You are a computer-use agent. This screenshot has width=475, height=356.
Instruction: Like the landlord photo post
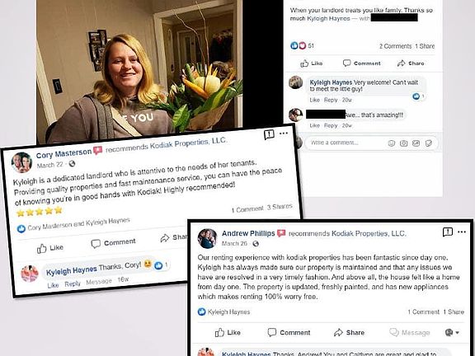pos(311,63)
